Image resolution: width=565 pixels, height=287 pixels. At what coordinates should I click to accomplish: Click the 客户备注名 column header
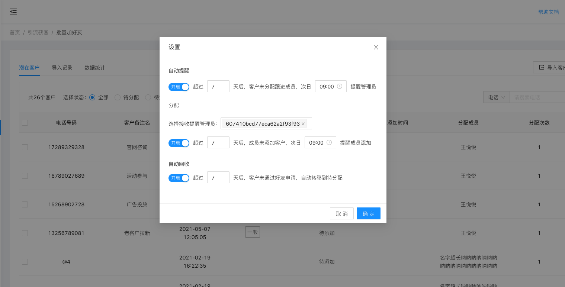[x=137, y=122]
